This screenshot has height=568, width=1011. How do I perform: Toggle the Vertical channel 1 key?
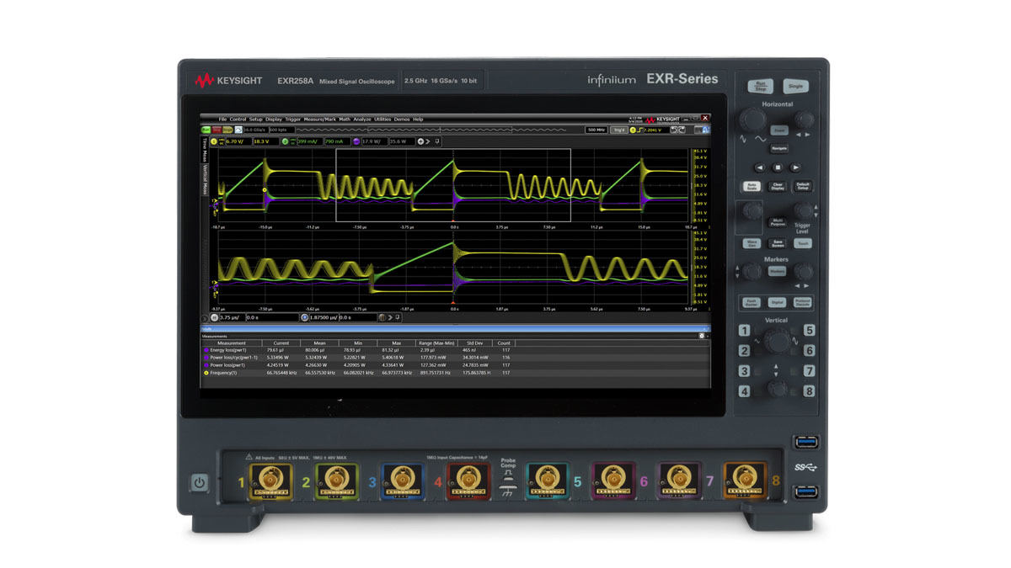(745, 331)
